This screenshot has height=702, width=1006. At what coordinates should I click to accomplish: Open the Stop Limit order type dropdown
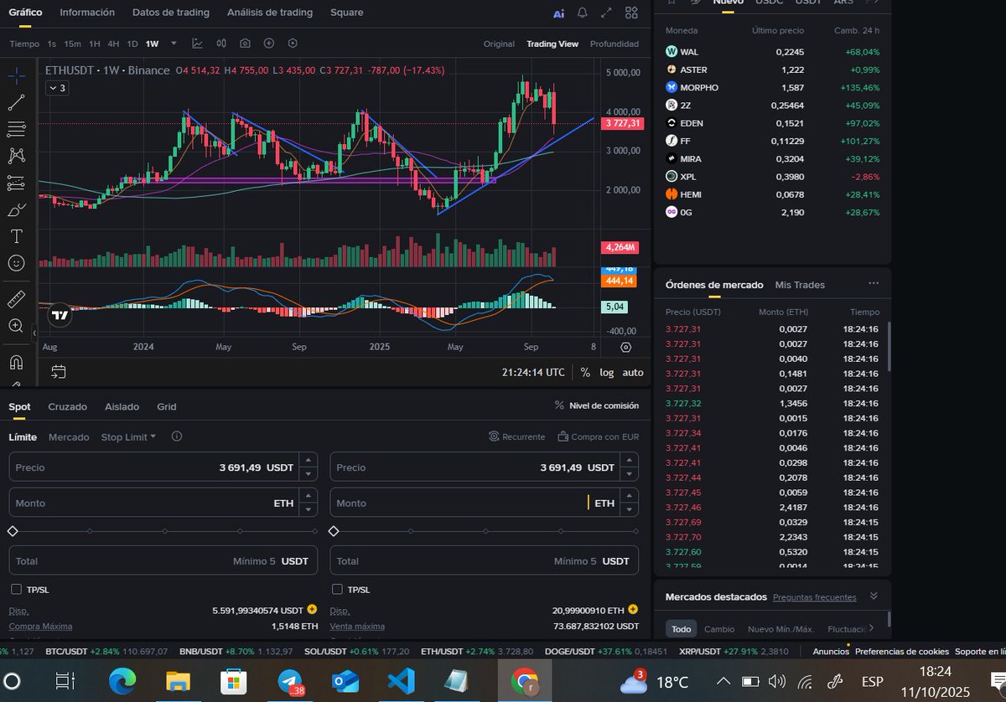[x=128, y=436]
